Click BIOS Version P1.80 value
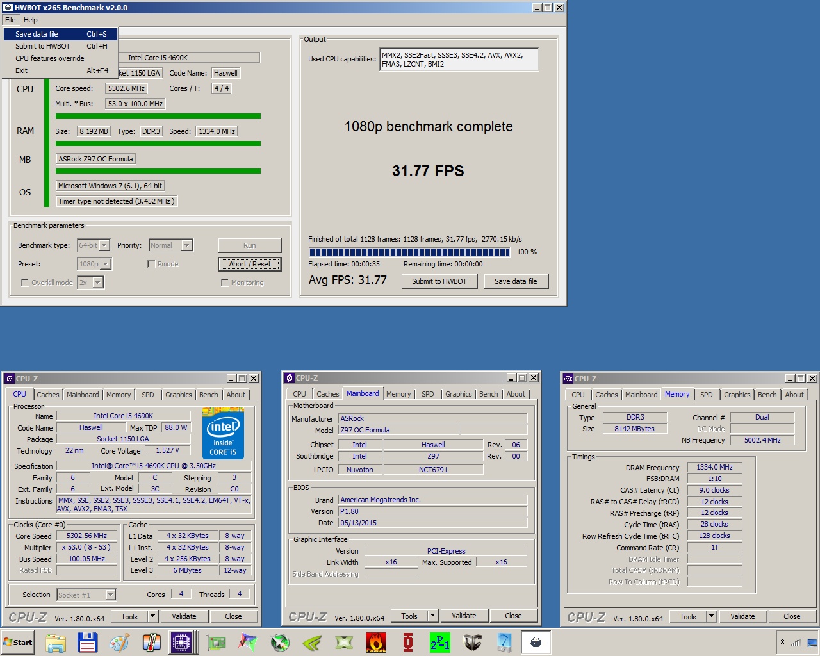Viewport: 820px width, 656px height. [x=433, y=511]
